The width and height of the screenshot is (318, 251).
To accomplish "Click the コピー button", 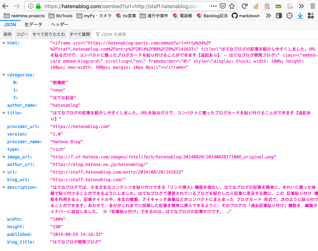I will click(x=22, y=34).
